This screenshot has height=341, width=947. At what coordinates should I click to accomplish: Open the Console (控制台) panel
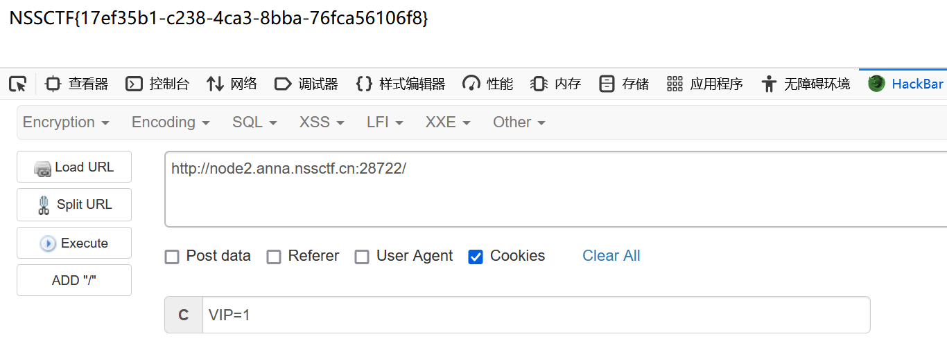(x=157, y=84)
